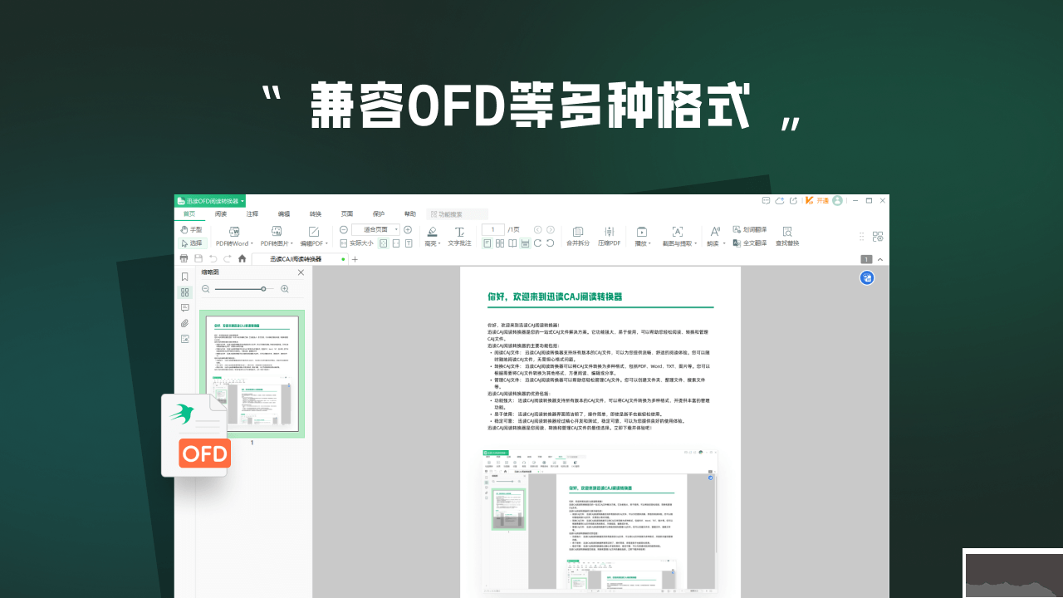Toggle two-page layout view
1063x598 pixels.
coord(500,243)
